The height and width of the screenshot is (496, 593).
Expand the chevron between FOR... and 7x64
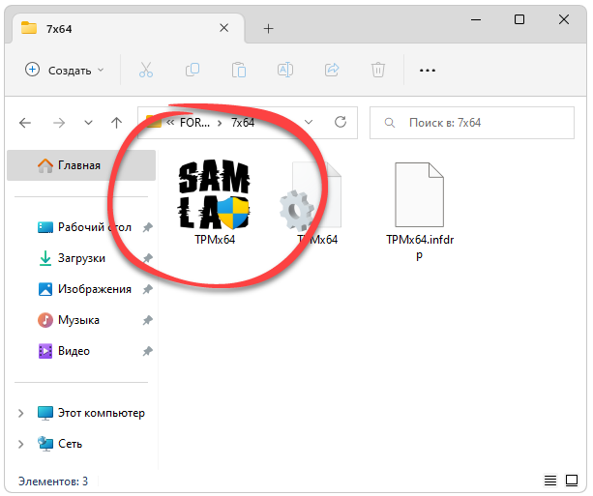click(x=220, y=123)
